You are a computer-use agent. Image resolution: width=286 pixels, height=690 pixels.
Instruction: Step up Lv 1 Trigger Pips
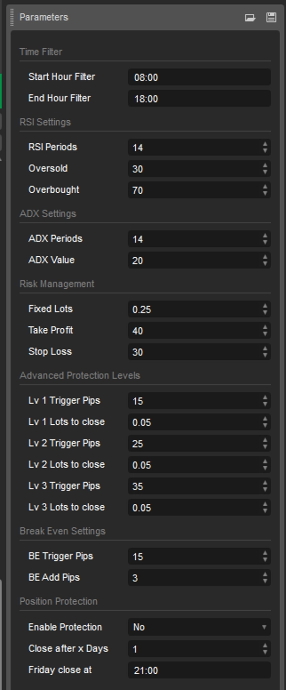point(266,398)
